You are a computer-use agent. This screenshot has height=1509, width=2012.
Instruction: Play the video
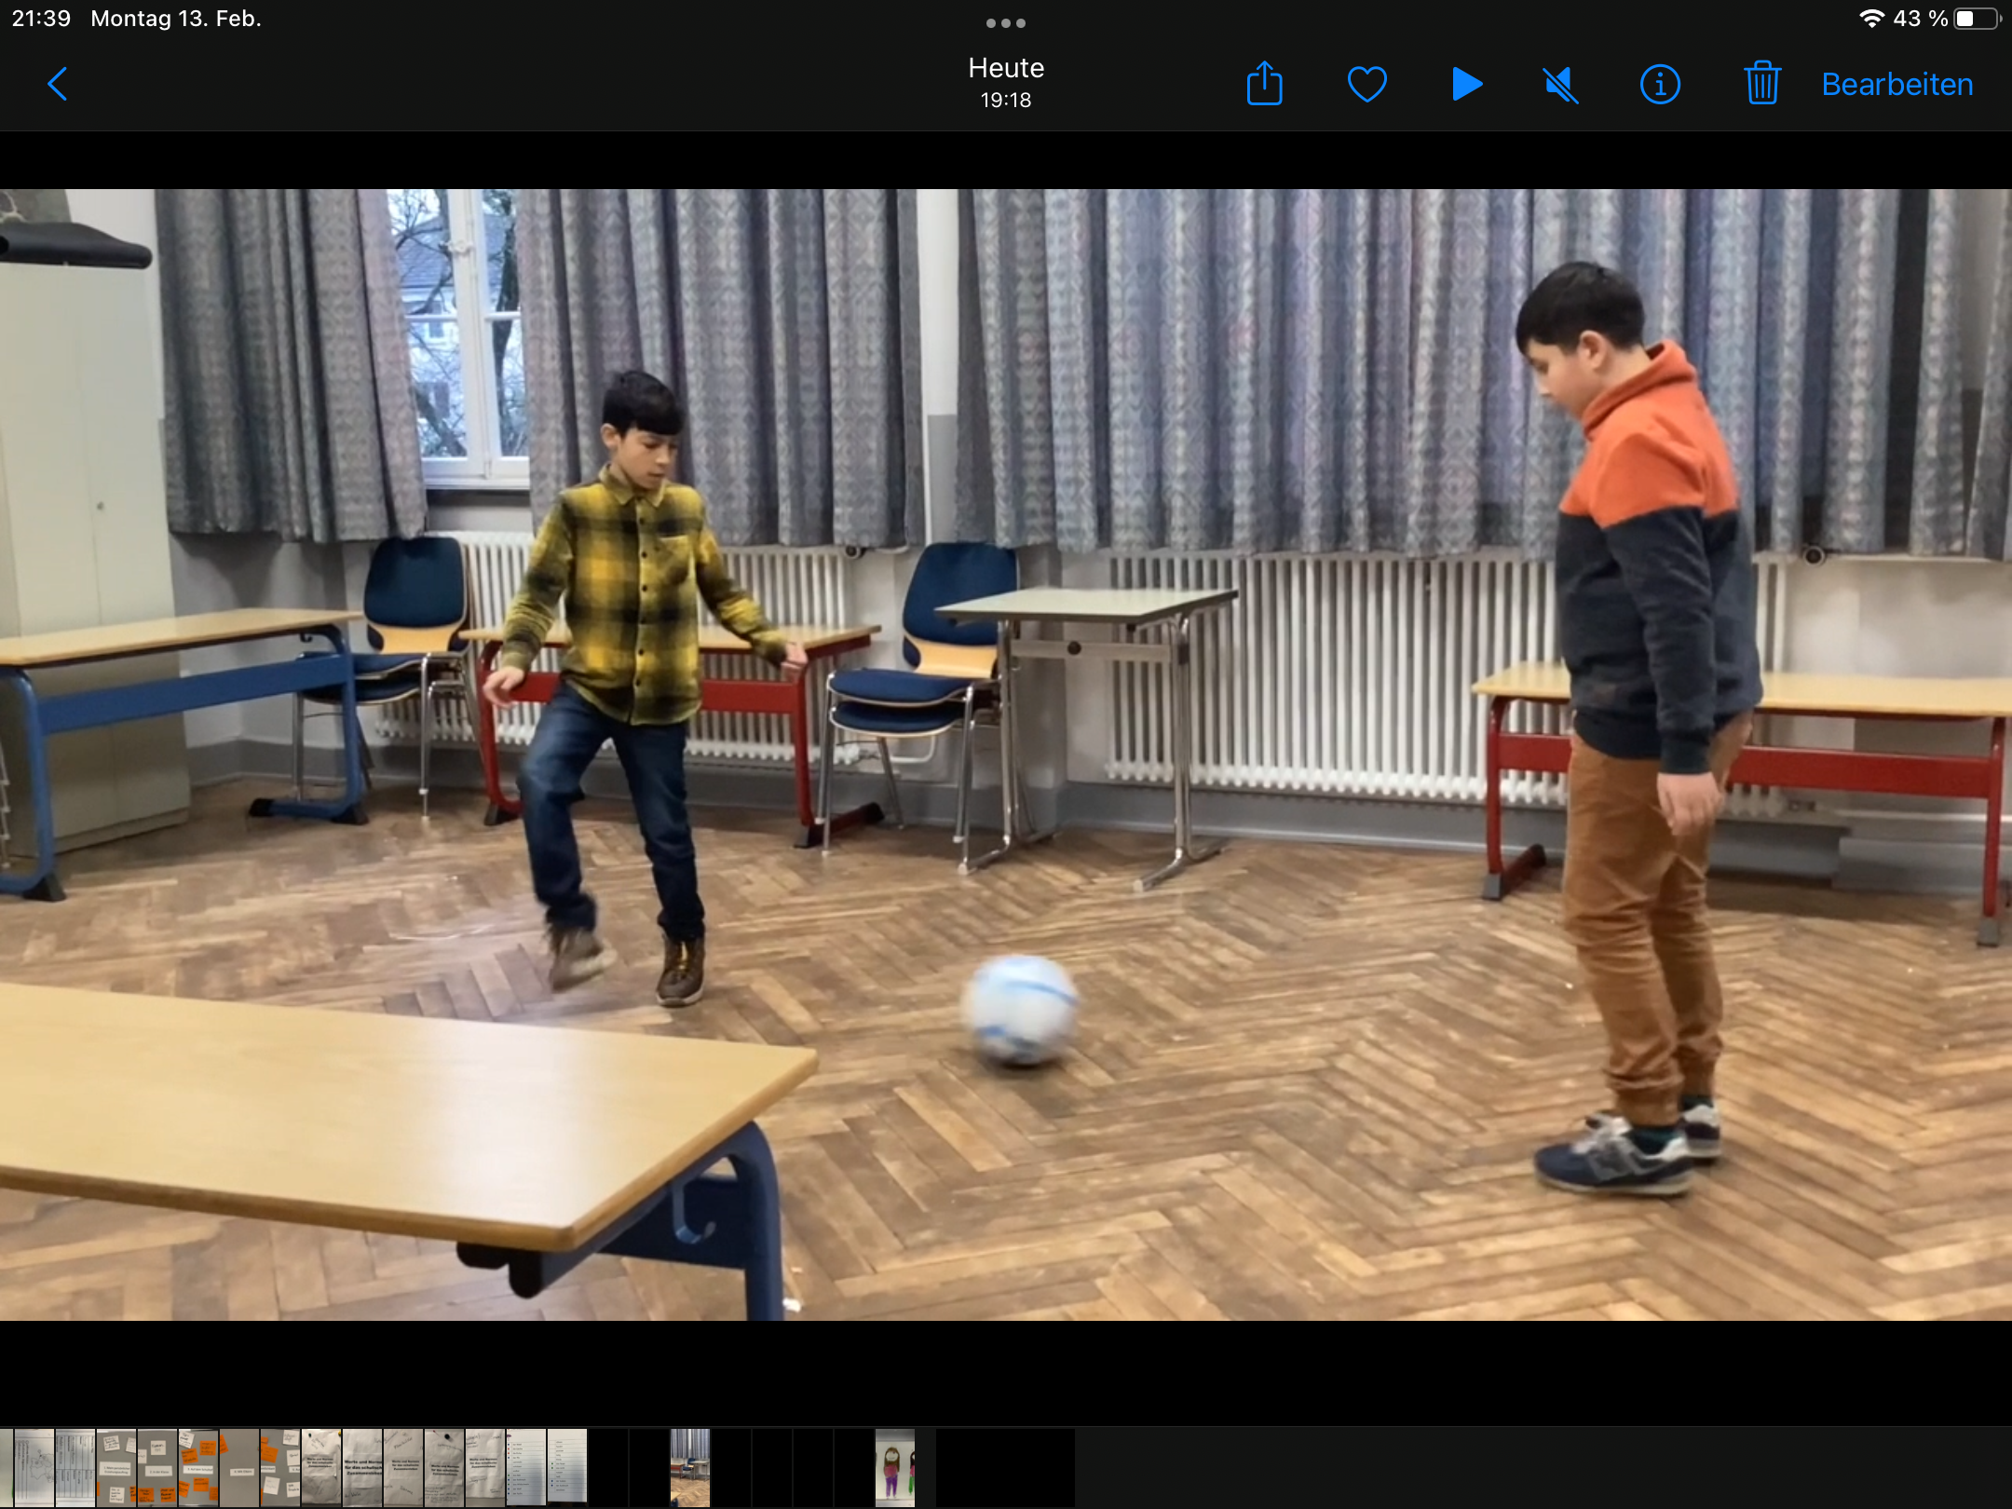[x=1466, y=84]
